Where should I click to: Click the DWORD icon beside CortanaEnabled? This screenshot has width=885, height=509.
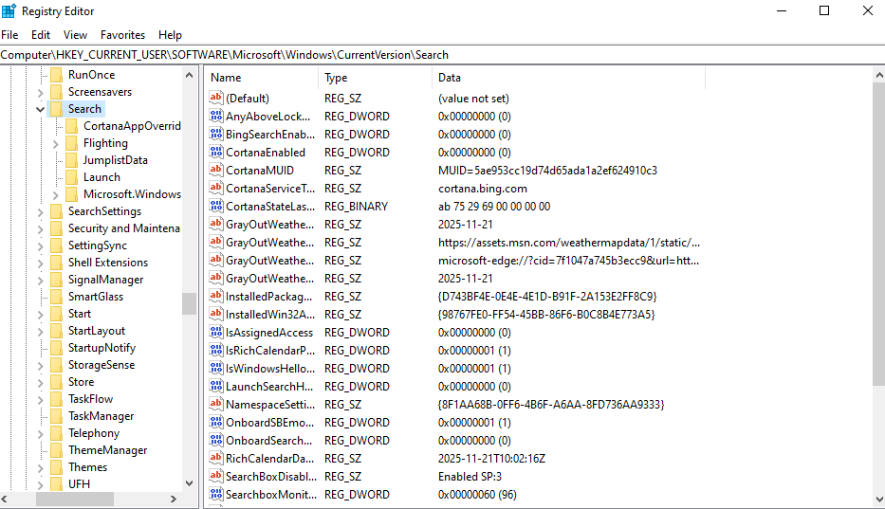215,152
